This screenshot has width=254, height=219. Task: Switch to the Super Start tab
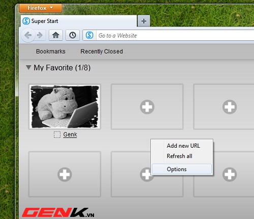(79, 21)
